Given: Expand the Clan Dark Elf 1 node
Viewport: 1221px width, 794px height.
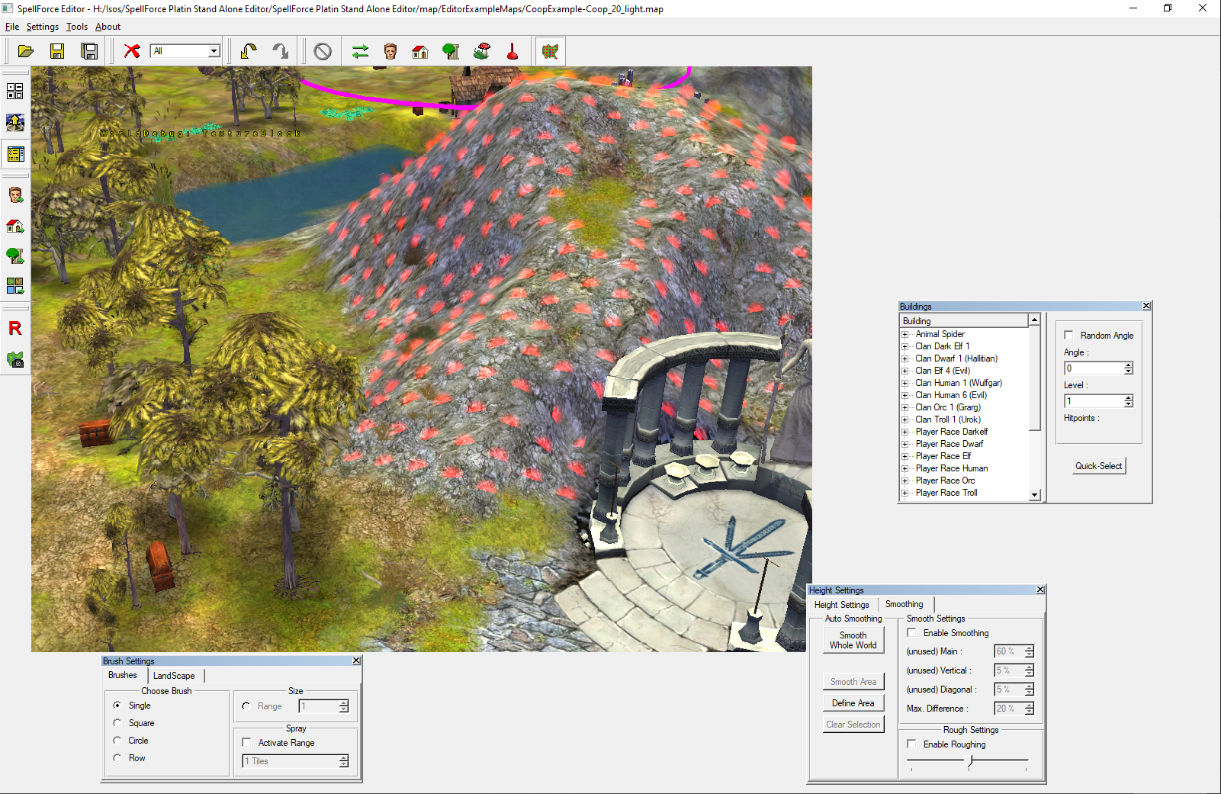Looking at the screenshot, I should click(x=905, y=346).
